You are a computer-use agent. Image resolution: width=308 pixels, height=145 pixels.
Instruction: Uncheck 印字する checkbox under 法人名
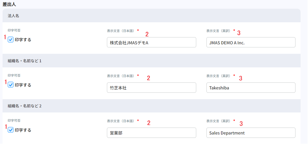click(11, 40)
